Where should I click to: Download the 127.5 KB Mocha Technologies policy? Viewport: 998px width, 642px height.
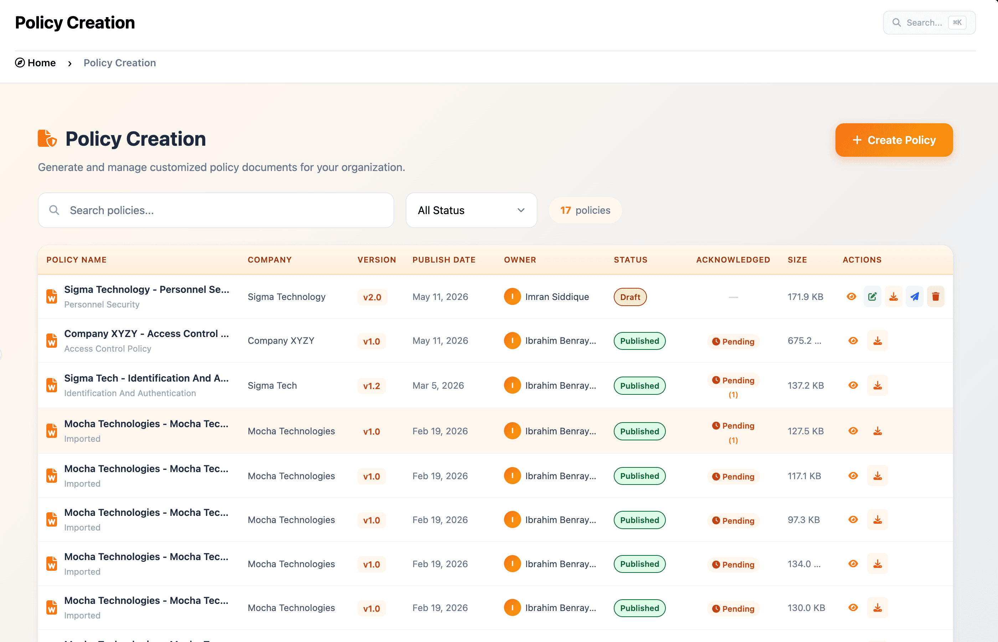click(878, 431)
